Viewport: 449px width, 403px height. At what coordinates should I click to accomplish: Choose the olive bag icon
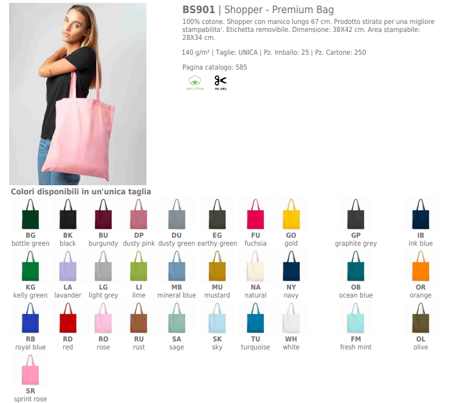pyautogui.click(x=421, y=317)
